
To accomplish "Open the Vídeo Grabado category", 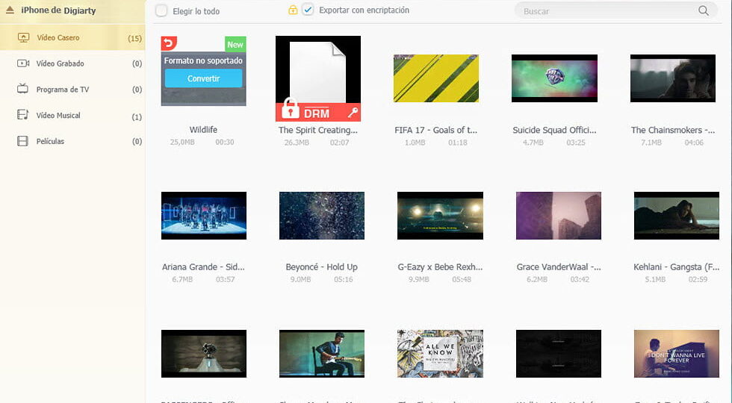I will pos(72,63).
